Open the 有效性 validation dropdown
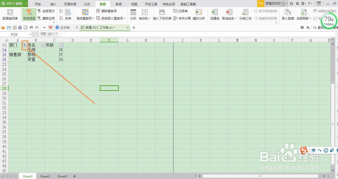The height and width of the screenshot is (179, 338). coord(145,15)
